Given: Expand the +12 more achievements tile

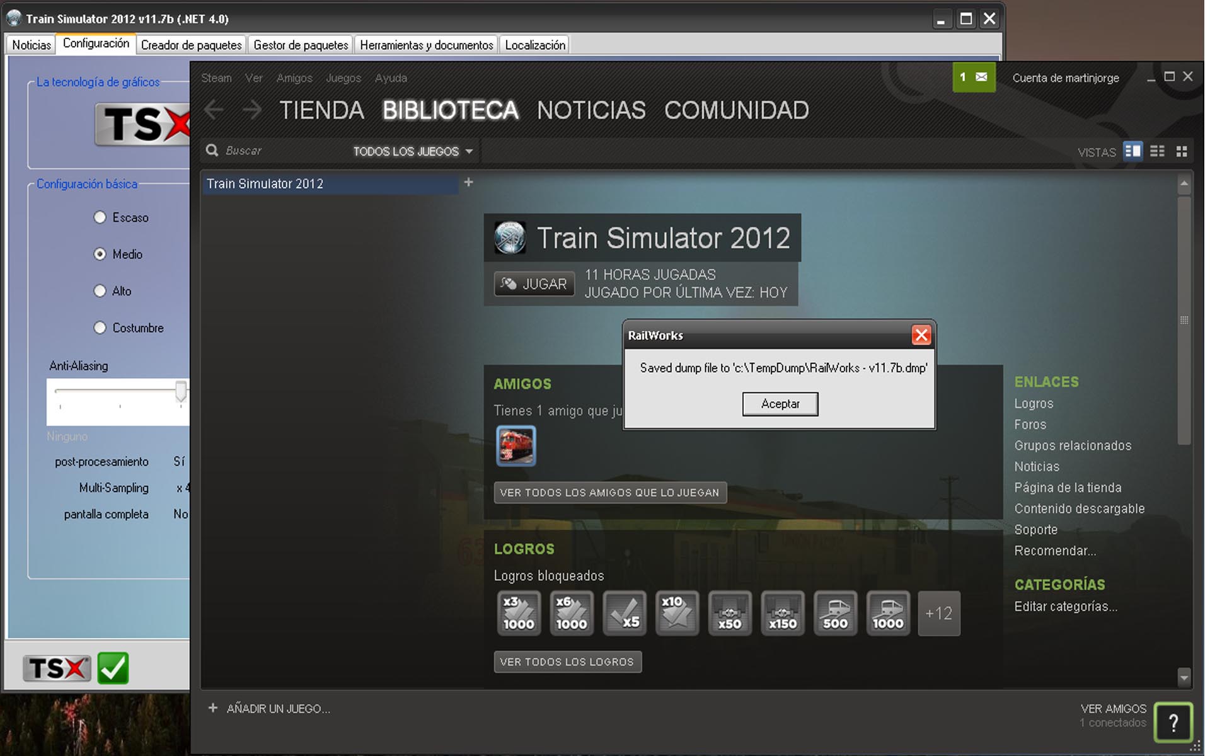Looking at the screenshot, I should coord(938,613).
